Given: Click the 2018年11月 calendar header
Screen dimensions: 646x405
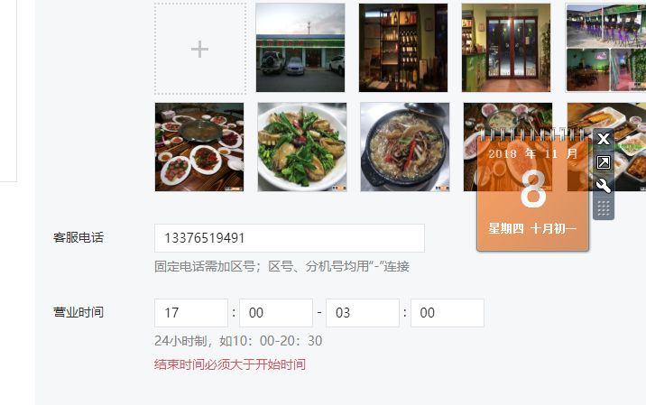Looking at the screenshot, I should click(532, 154).
